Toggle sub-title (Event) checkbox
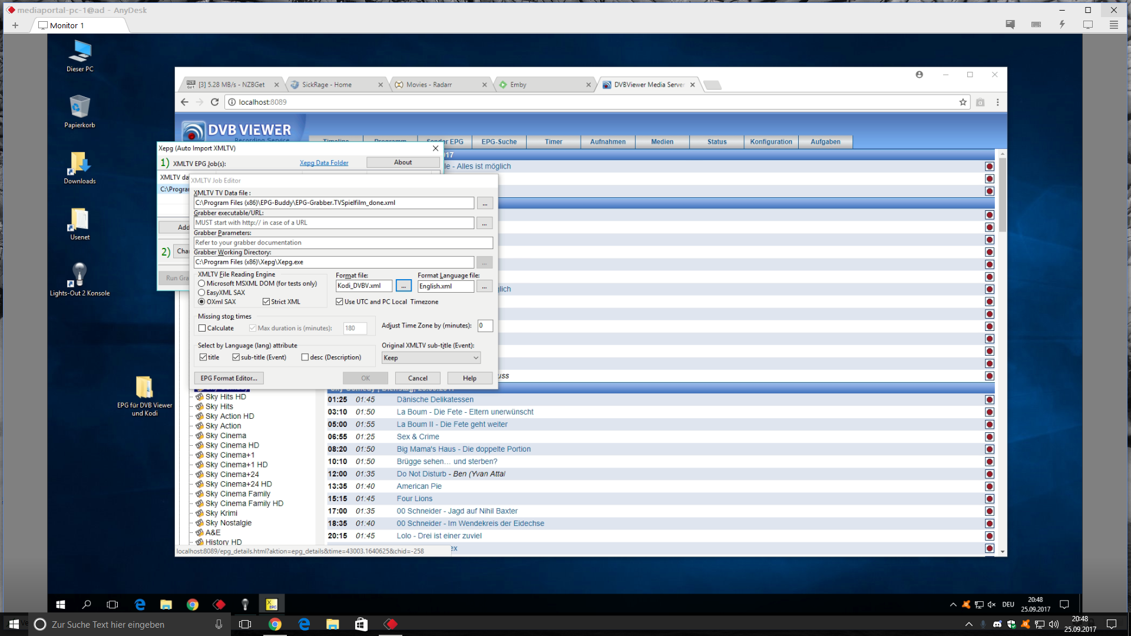Image resolution: width=1131 pixels, height=636 pixels. pos(236,357)
